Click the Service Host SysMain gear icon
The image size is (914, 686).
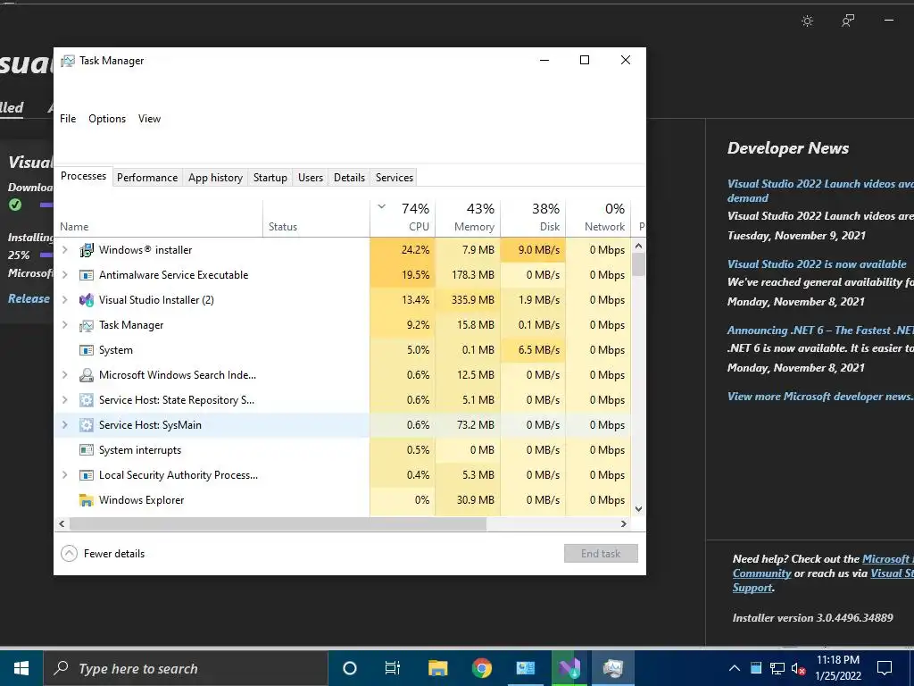point(87,425)
